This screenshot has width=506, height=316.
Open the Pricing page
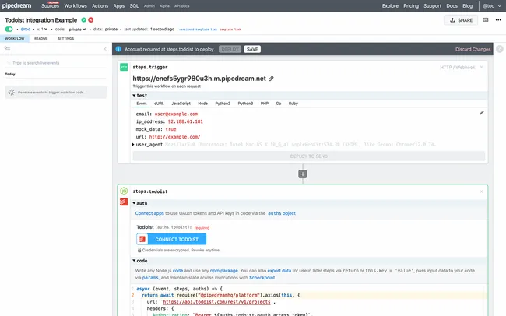411,5
